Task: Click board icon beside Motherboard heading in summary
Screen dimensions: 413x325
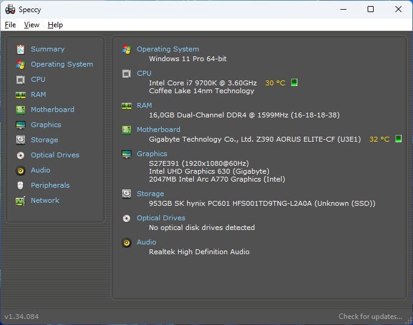Action: click(127, 130)
